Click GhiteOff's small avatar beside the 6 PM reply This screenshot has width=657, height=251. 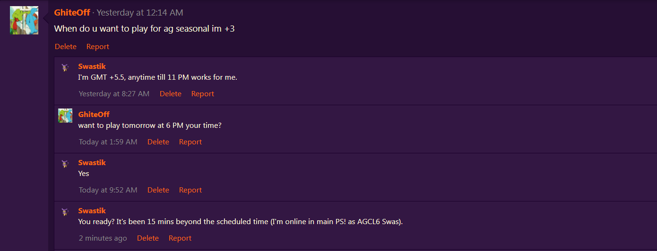tap(65, 116)
